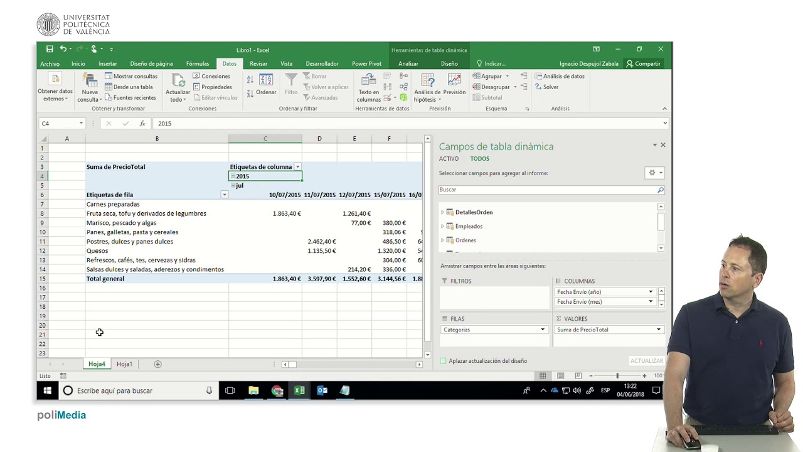Close the Campos de tabla dinámica pane
The height and width of the screenshot is (452, 803).
(x=663, y=145)
